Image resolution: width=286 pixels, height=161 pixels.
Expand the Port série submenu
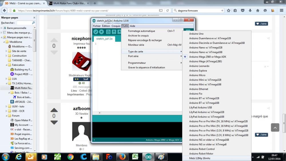click(x=152, y=56)
